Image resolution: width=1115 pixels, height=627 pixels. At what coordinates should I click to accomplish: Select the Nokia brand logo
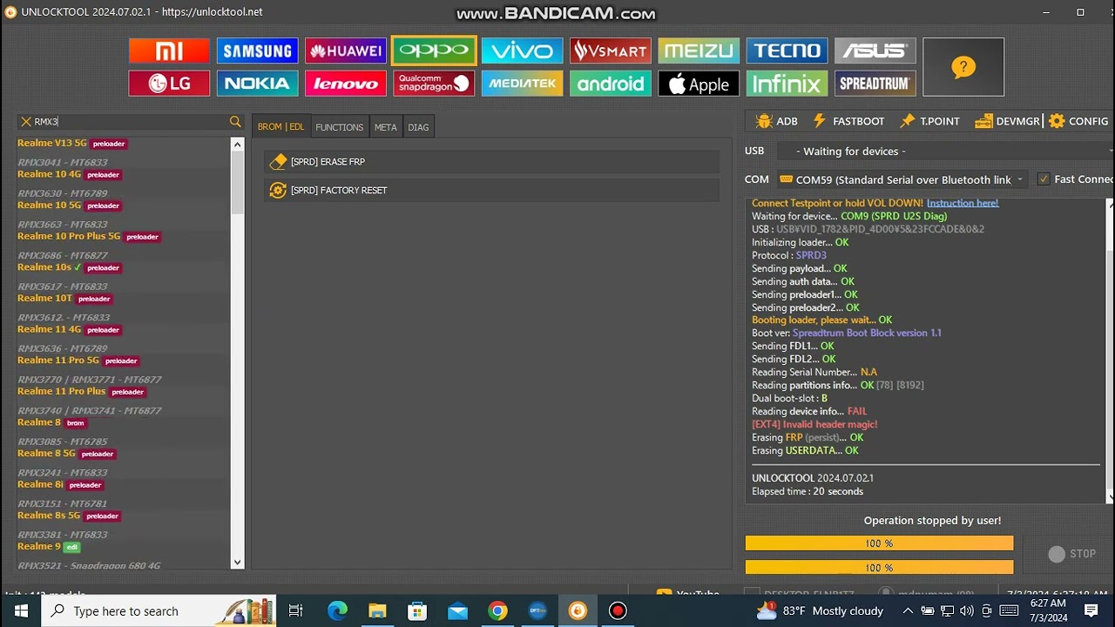257,84
